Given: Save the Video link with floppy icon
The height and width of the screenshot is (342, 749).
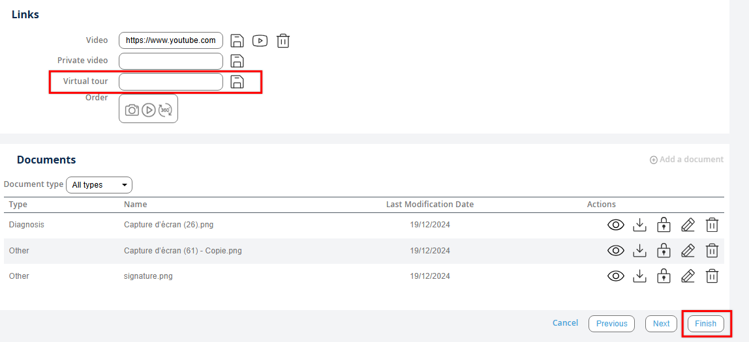Looking at the screenshot, I should pos(237,40).
